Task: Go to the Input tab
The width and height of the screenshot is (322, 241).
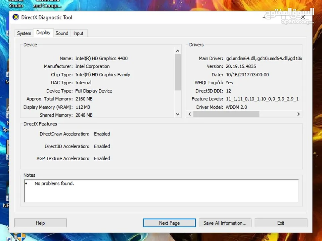Action: tap(78, 33)
